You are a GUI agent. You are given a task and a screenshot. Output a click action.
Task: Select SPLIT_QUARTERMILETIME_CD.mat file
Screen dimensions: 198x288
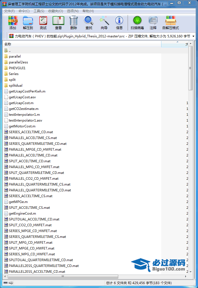[36, 173]
